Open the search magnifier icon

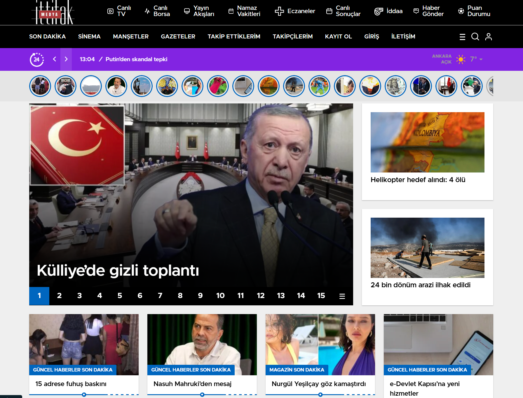click(x=475, y=36)
